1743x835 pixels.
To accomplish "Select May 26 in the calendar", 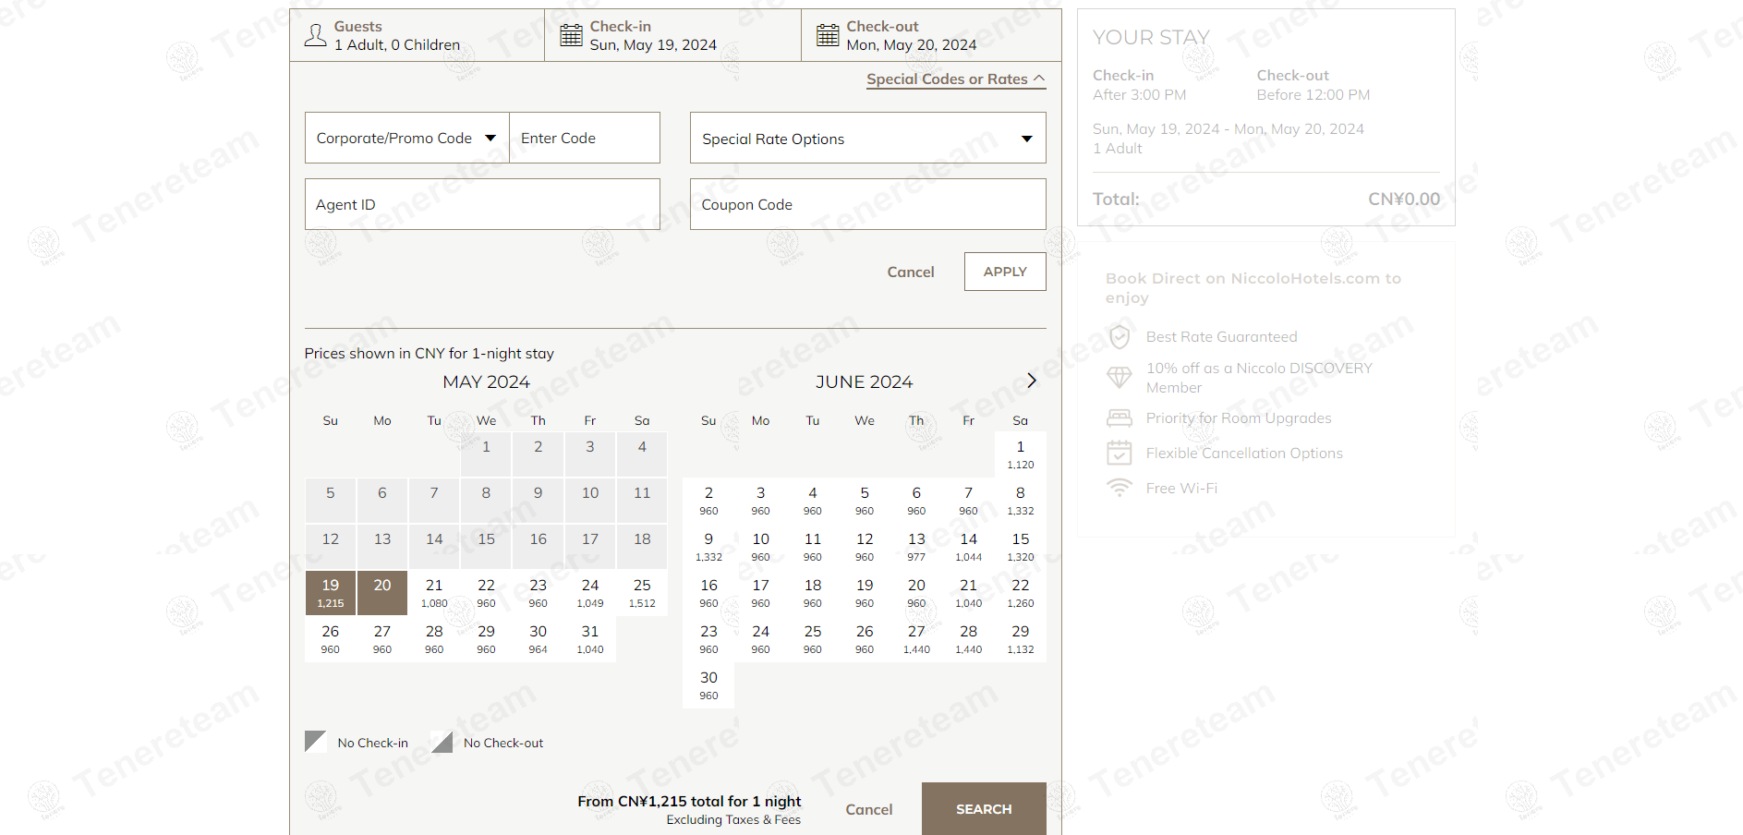I will [x=331, y=638].
